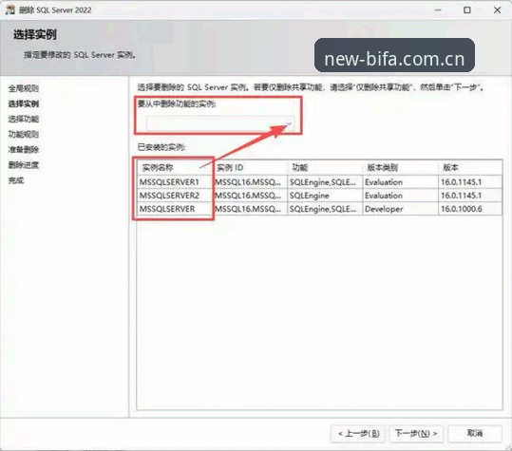
Task: Maximize the SQL Server 2022 removal window
Action: (x=467, y=10)
